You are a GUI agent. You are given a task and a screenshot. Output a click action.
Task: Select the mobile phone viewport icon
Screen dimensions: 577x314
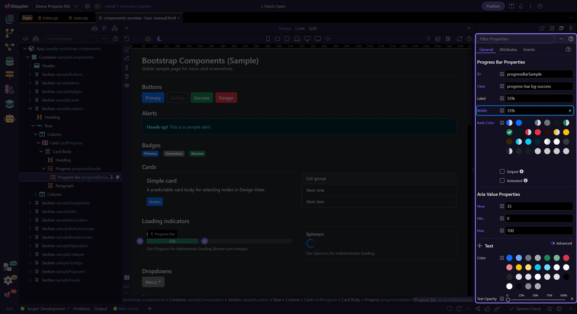point(268,39)
